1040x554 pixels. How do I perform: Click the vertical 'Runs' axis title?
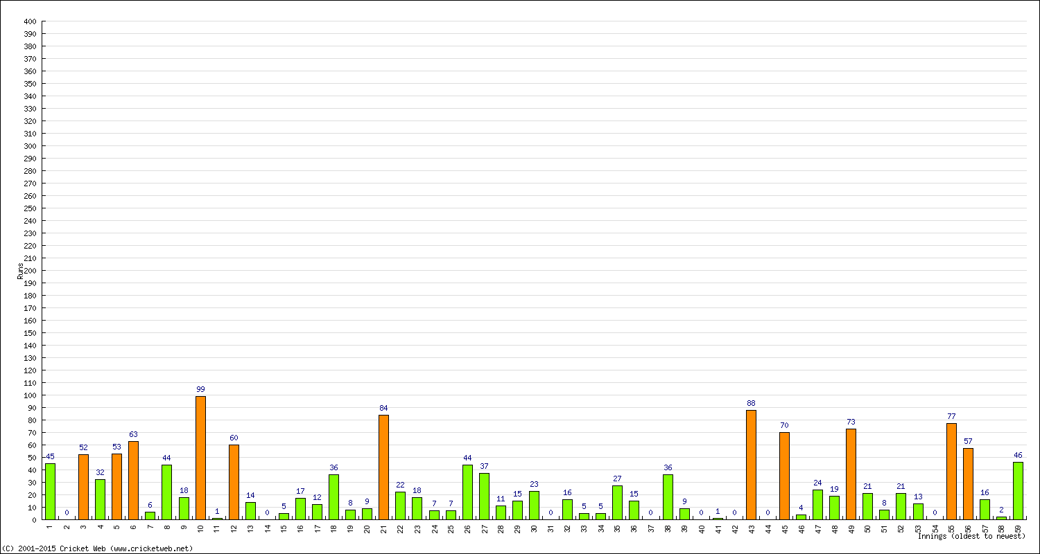(x=20, y=271)
